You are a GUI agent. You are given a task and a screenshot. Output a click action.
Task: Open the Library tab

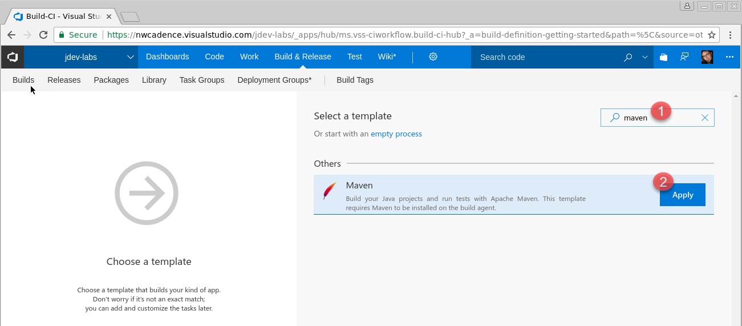tap(154, 80)
